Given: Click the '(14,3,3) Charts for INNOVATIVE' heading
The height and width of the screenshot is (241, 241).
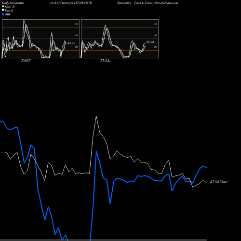Looking at the screenshot, I should [x=70, y=3].
